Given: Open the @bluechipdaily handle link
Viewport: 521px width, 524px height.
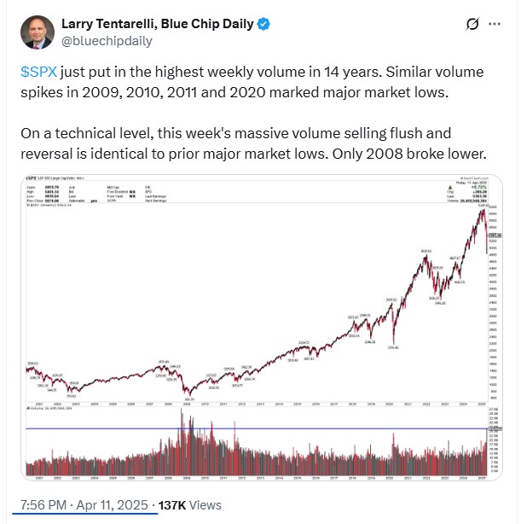Looking at the screenshot, I should tap(107, 41).
